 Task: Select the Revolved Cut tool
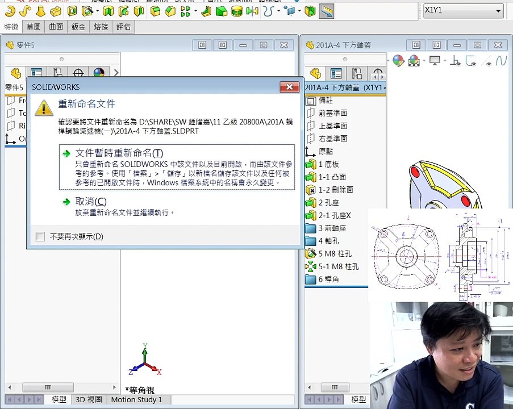(108, 11)
